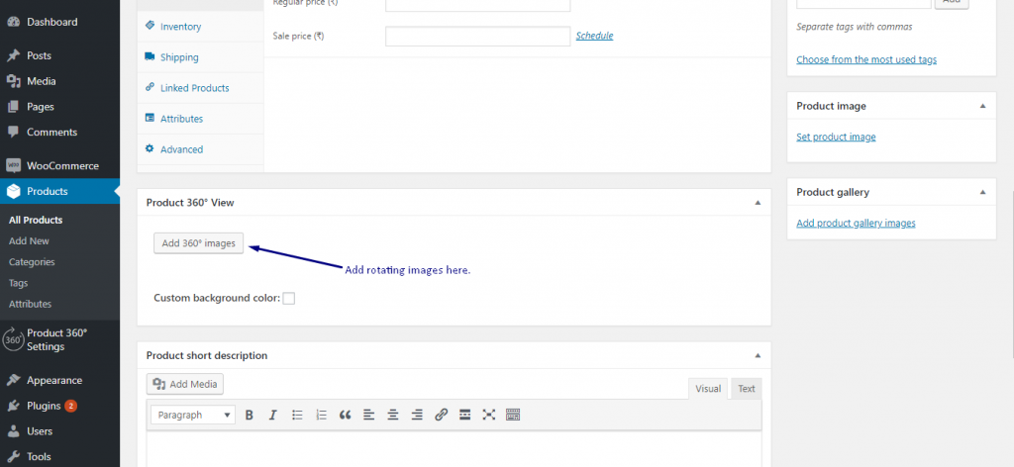Click the Product 360° circular icon
1014x467 pixels.
12,339
